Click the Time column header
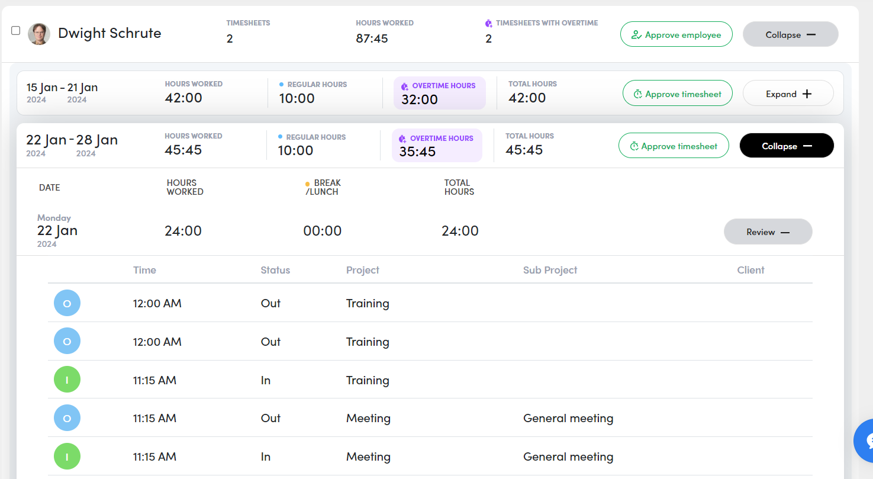 [x=144, y=270]
